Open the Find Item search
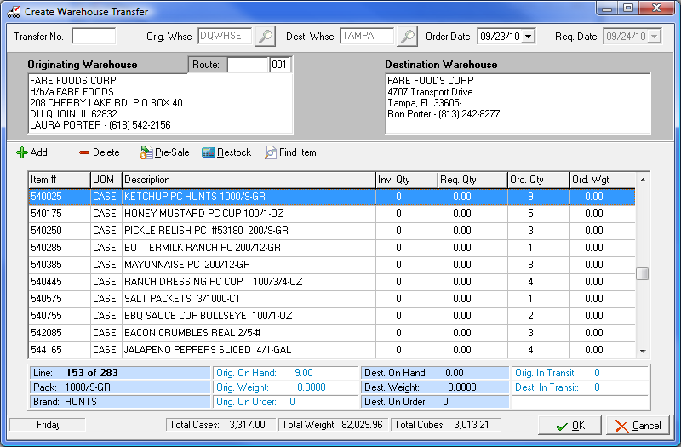681x447 pixels. (290, 152)
